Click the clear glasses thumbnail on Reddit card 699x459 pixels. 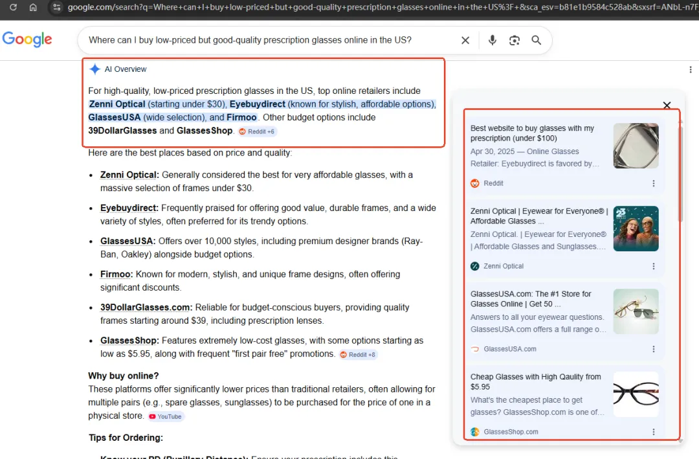636,146
